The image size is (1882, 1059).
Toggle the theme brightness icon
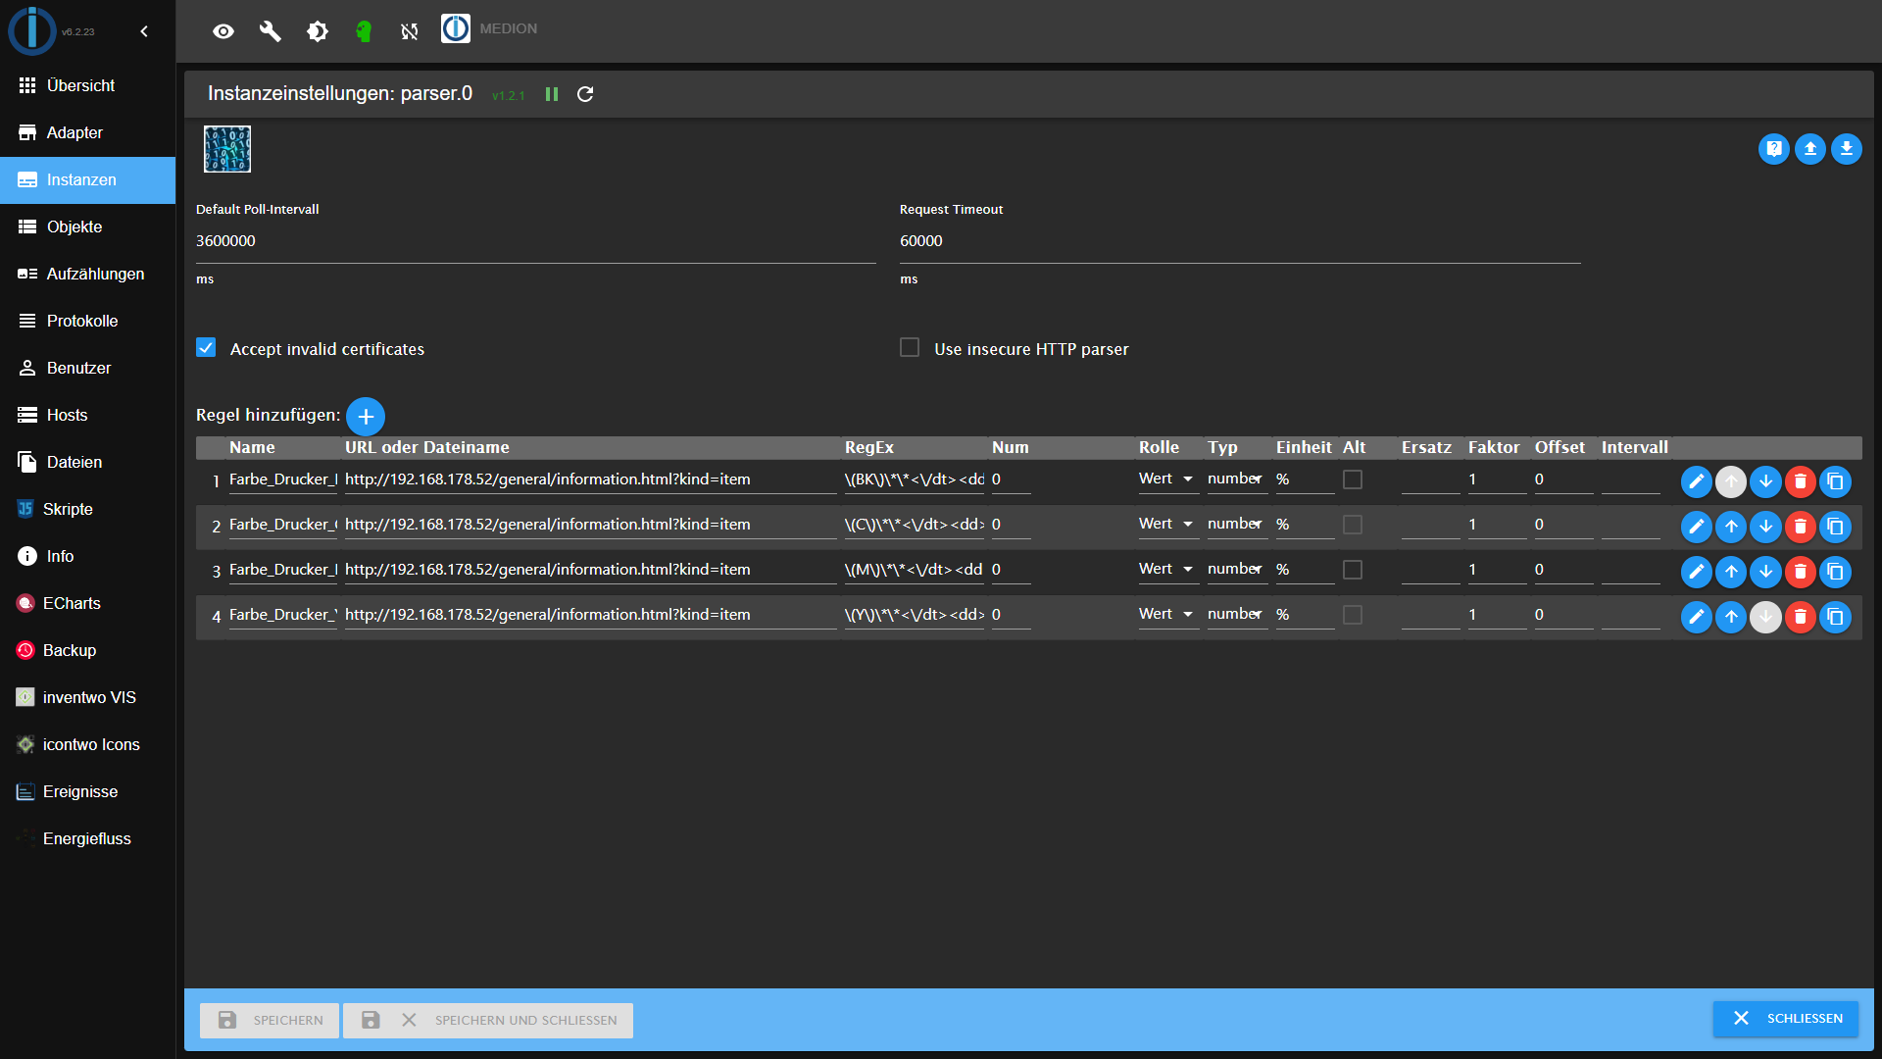(x=317, y=31)
